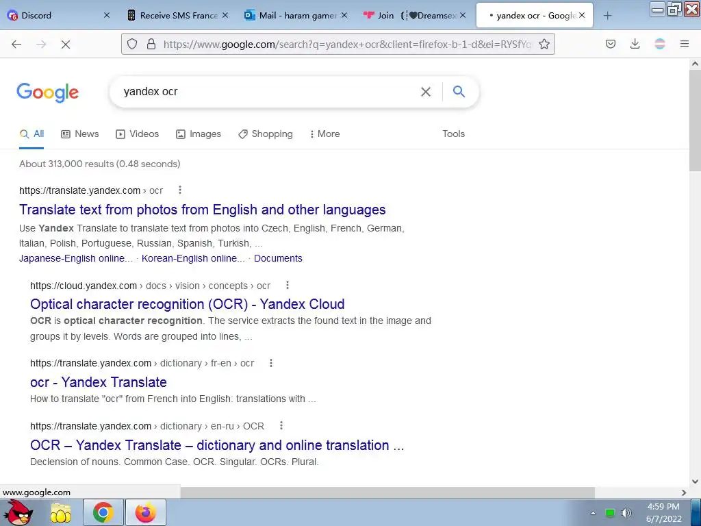This screenshot has width=701, height=526.
Task: Open options for fr-en dictionary result
Action: click(x=271, y=363)
